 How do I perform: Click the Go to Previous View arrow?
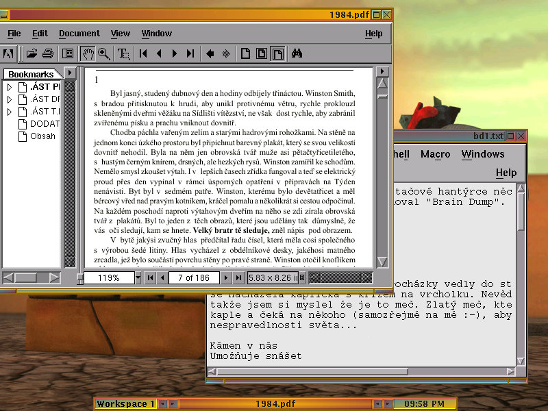pos(210,54)
